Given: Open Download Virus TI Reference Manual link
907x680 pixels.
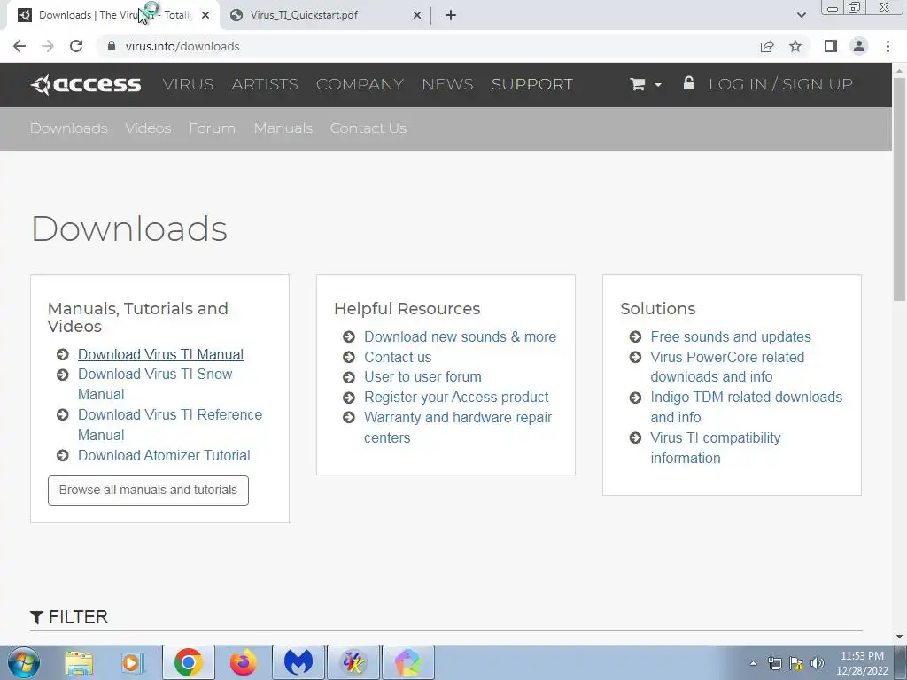Looking at the screenshot, I should pyautogui.click(x=170, y=424).
